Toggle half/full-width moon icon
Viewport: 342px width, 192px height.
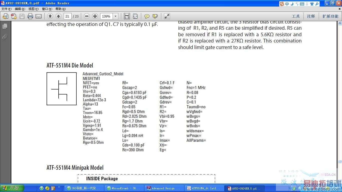pos(292,4)
